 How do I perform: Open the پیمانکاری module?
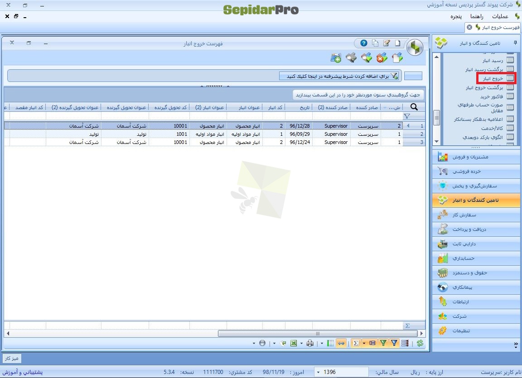(476, 287)
